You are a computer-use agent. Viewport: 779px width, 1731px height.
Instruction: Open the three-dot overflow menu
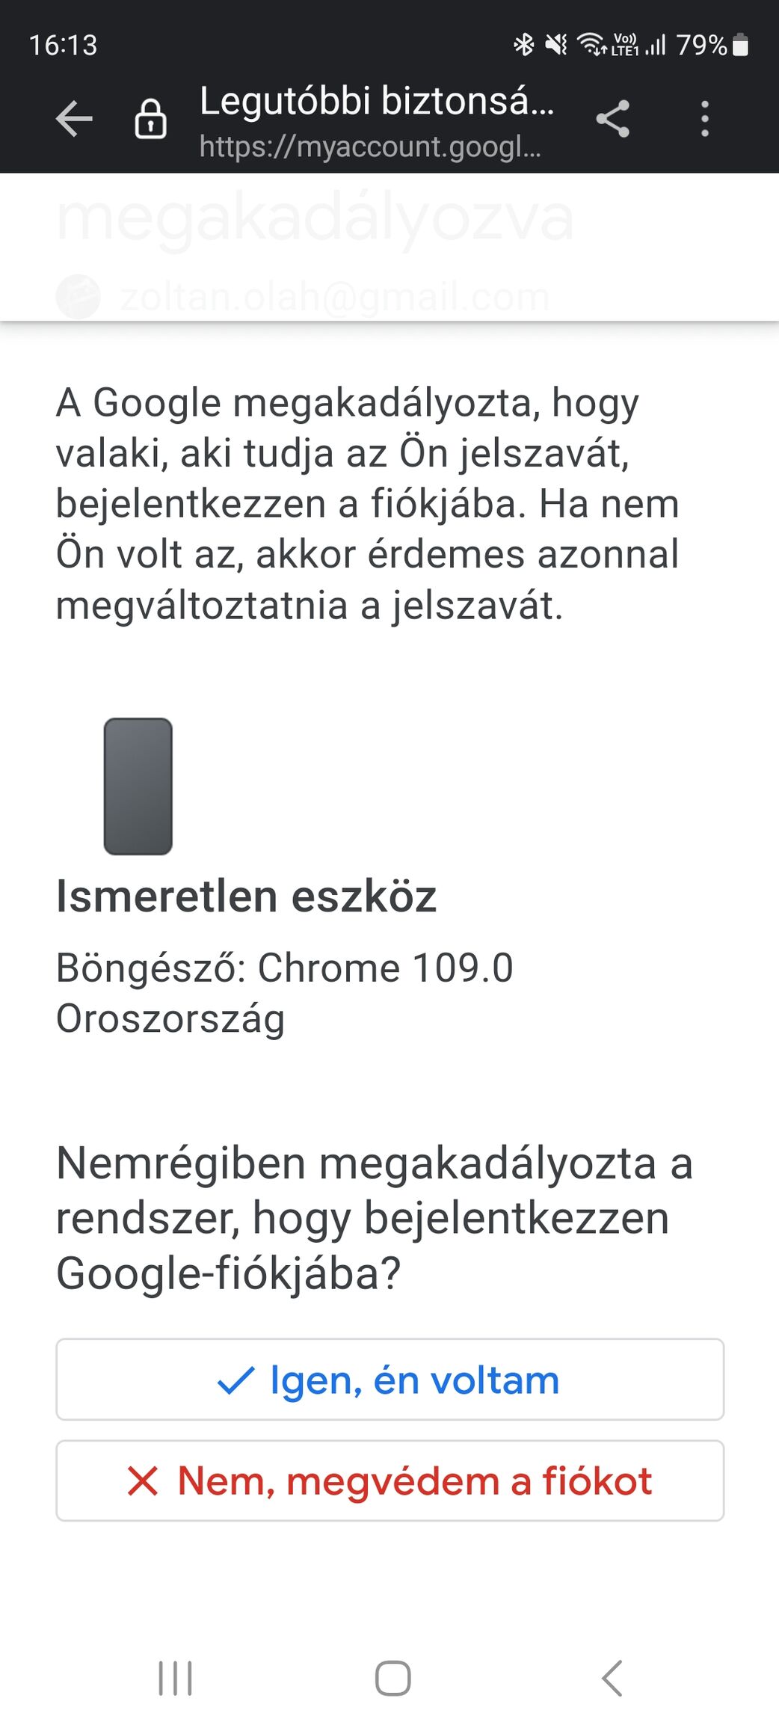click(704, 119)
